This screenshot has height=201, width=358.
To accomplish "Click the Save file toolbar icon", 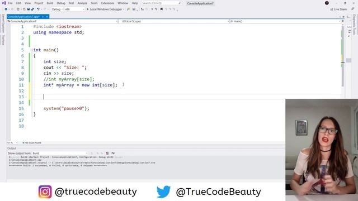I will tap(29, 9).
